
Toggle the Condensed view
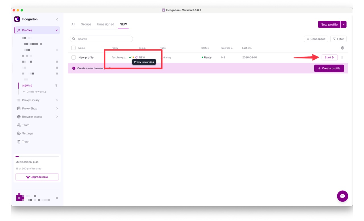[x=316, y=39]
